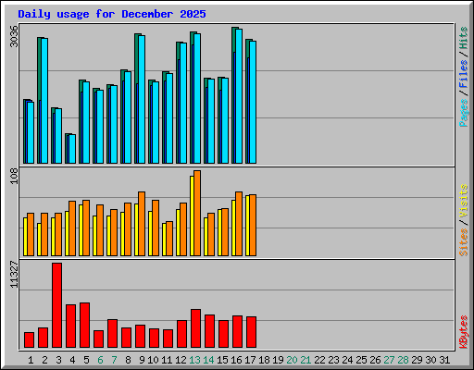Click day 11 on the x-axis
Screen dimensions: 474x370
167,360
